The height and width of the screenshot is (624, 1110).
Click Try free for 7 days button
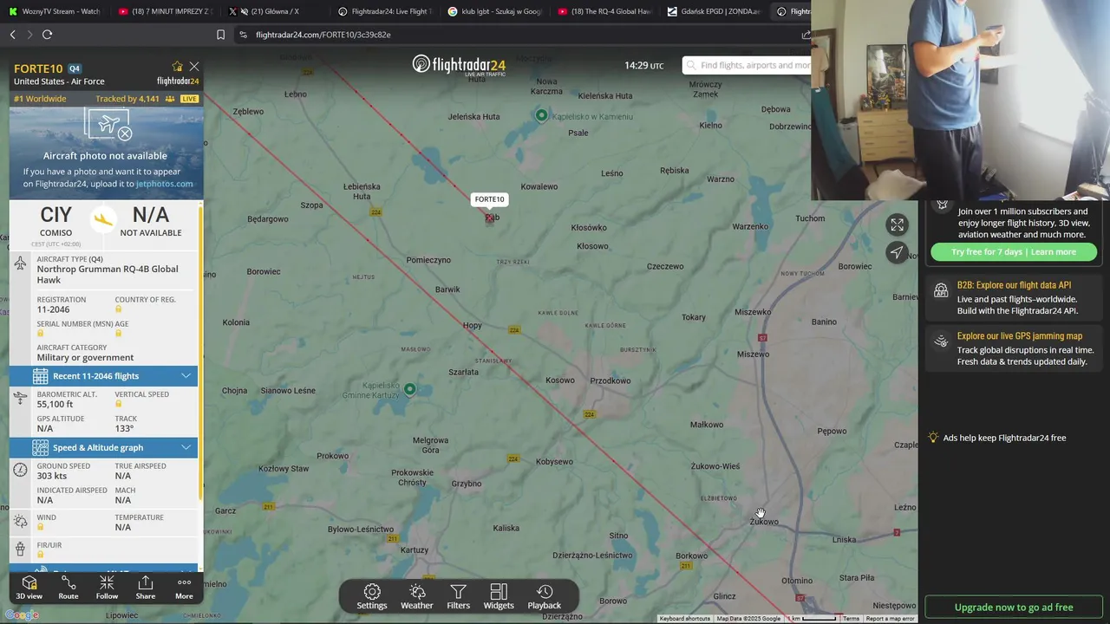1013,251
